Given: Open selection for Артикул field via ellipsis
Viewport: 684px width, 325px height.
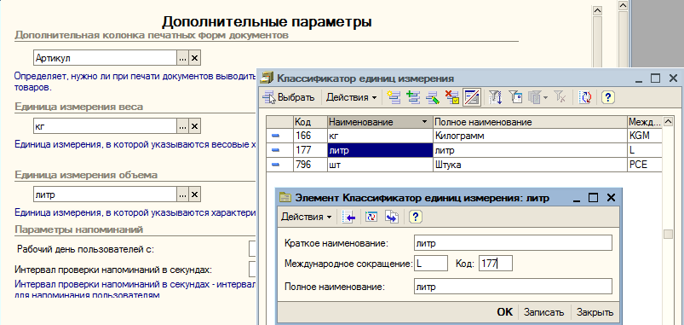Looking at the screenshot, I should pyautogui.click(x=183, y=58).
